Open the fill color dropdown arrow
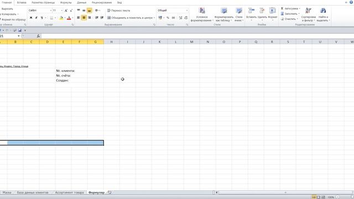The width and height of the screenshot is (354, 199). coord(65,18)
